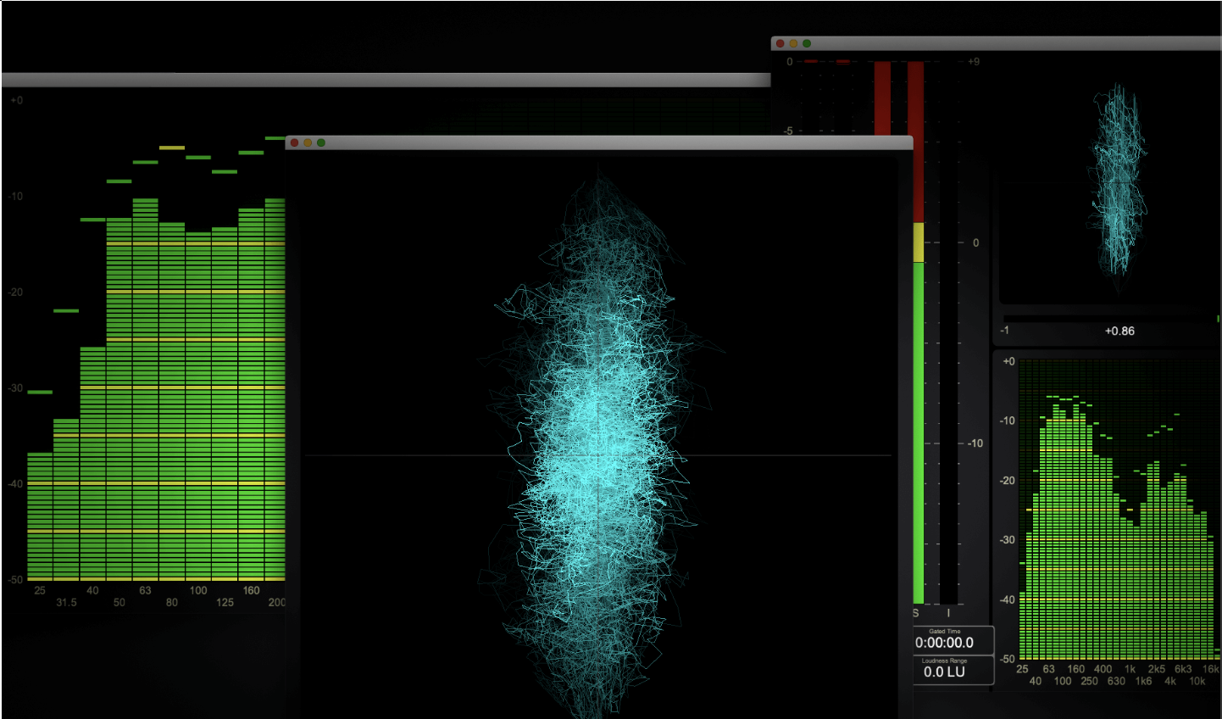1222x719 pixels.
Task: Maximize the loudness meter window
Action: (807, 43)
